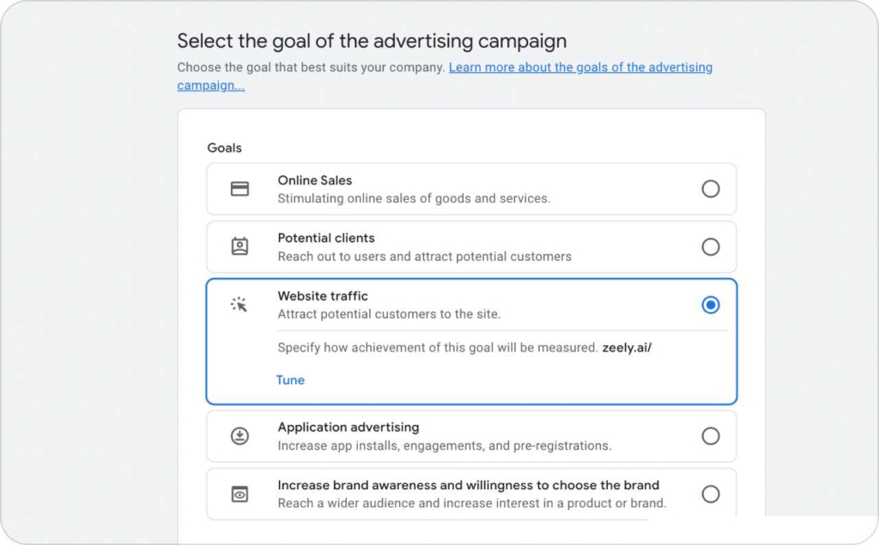Select the Online Sales radio button

pyautogui.click(x=711, y=189)
